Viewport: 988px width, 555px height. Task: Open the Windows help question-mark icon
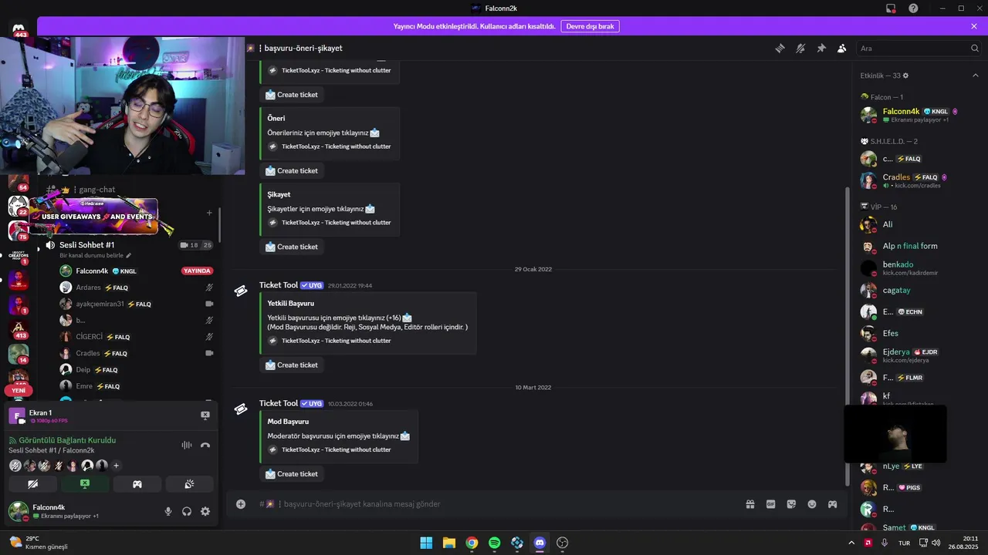pos(913,8)
